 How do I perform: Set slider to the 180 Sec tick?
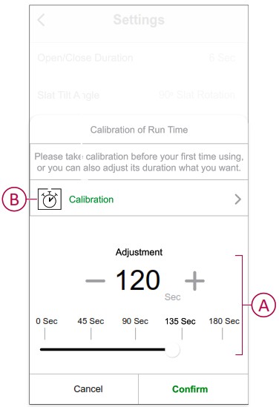point(223,334)
